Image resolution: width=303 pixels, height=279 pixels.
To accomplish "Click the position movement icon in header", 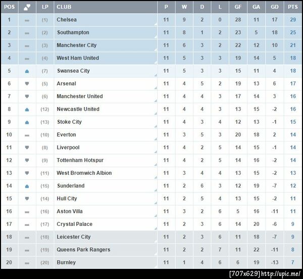I will [27, 7].
